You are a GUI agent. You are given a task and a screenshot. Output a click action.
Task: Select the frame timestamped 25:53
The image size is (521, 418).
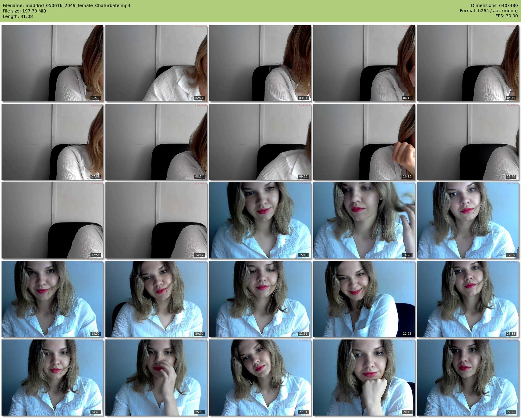[x=156, y=378]
